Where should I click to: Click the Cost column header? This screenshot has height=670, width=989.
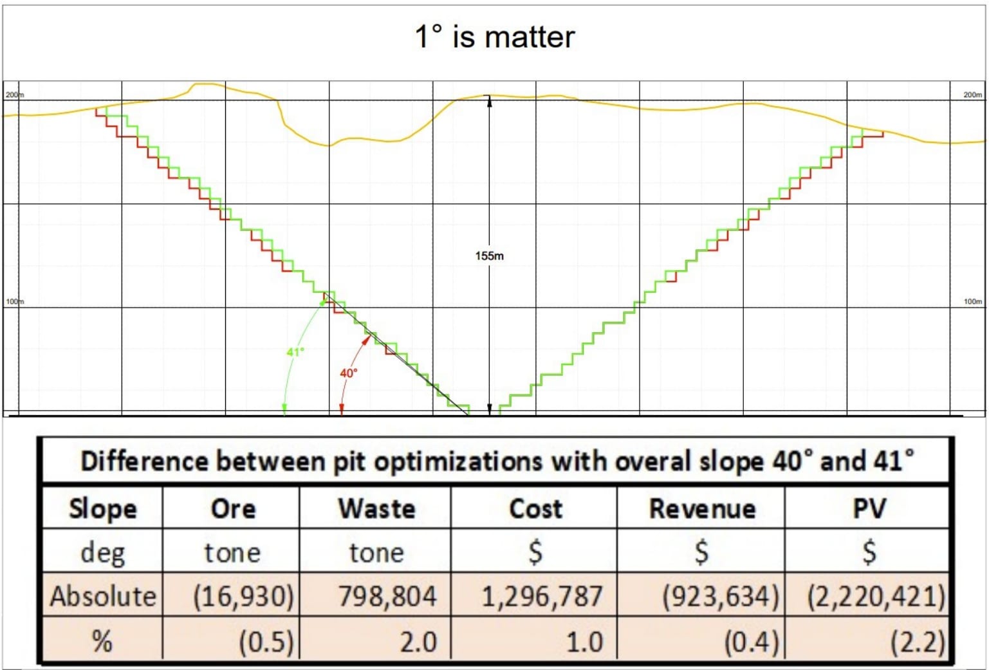pyautogui.click(x=534, y=508)
